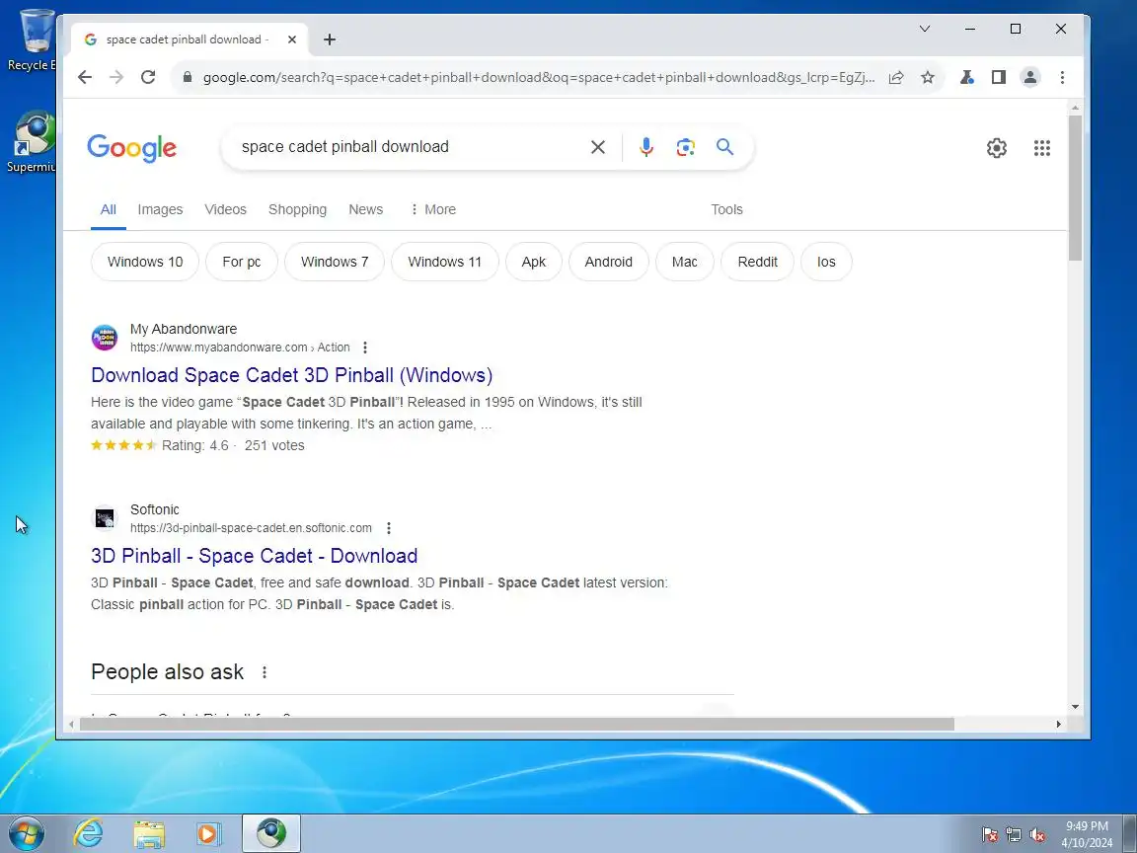The image size is (1137, 853).
Task: Click the network status tray icon
Action: click(x=1013, y=835)
